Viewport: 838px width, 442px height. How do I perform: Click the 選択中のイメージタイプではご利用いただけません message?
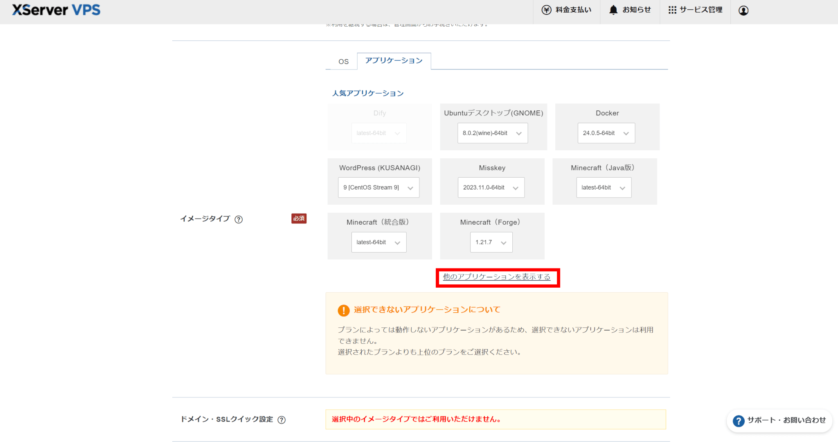[416, 419]
